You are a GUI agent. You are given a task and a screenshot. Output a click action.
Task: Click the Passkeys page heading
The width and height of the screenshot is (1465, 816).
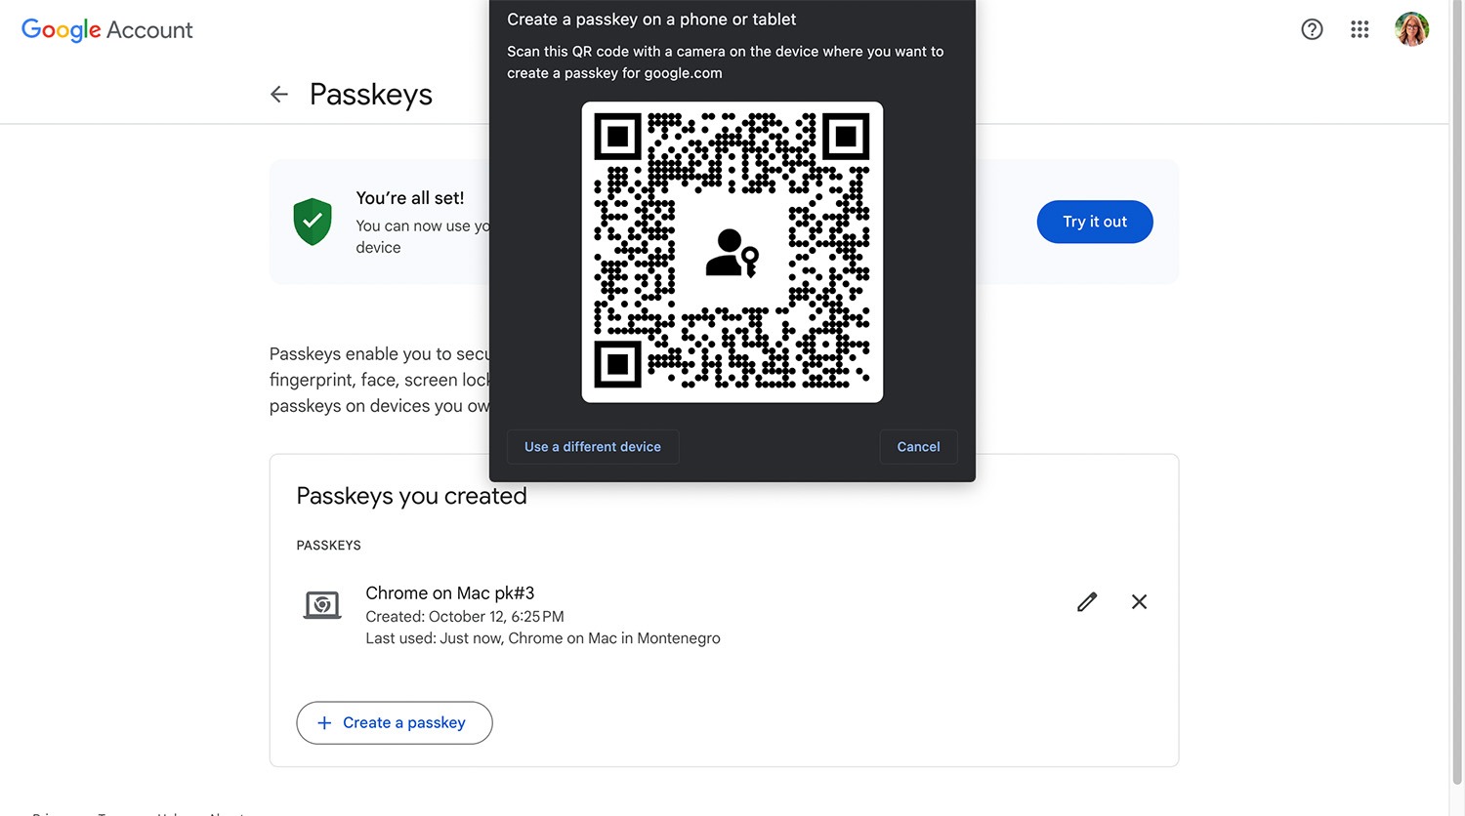click(x=371, y=95)
